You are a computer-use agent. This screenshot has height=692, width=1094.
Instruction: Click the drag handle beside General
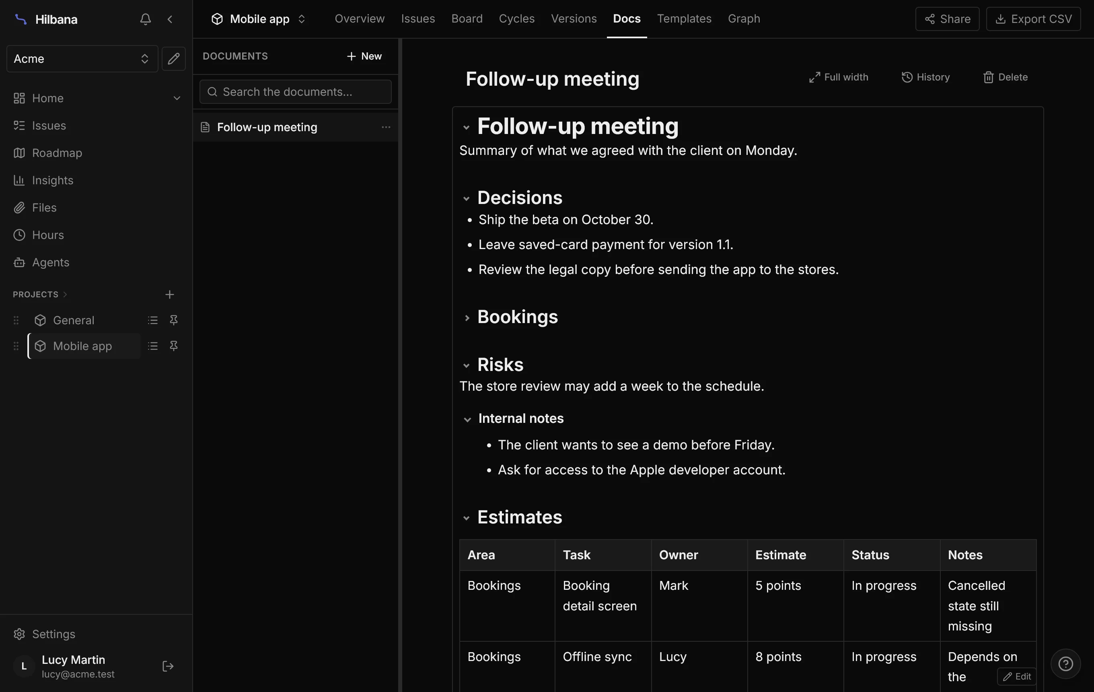point(16,320)
